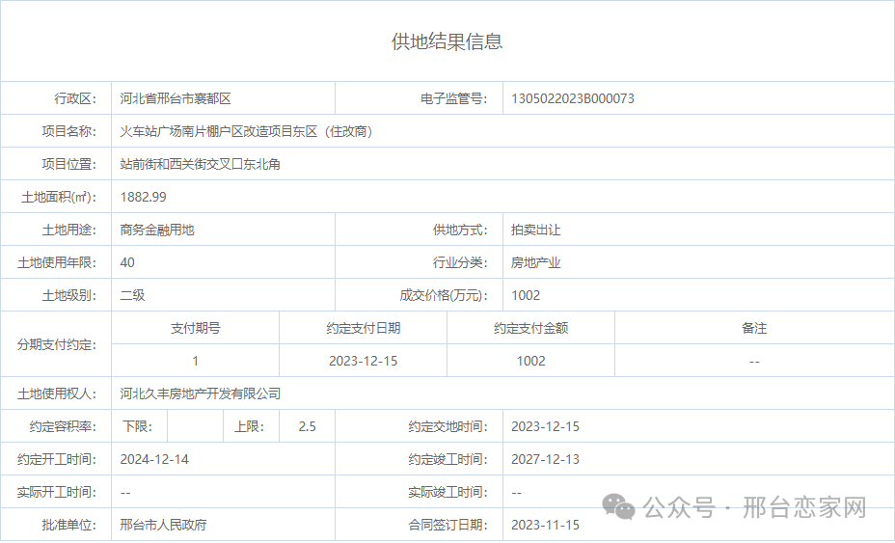This screenshot has height=543, width=895.
Task: Click the company 河北久丰房地产开发有限公司
Action: pyautogui.click(x=201, y=394)
